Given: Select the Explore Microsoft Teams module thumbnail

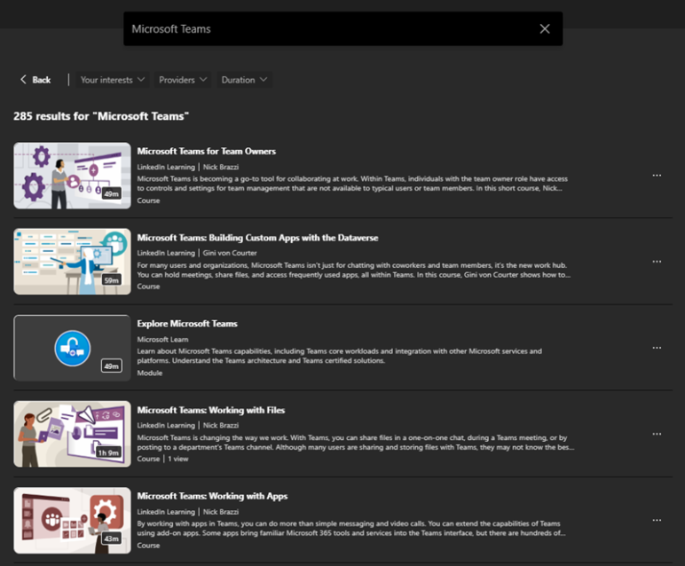Looking at the screenshot, I should coord(72,348).
